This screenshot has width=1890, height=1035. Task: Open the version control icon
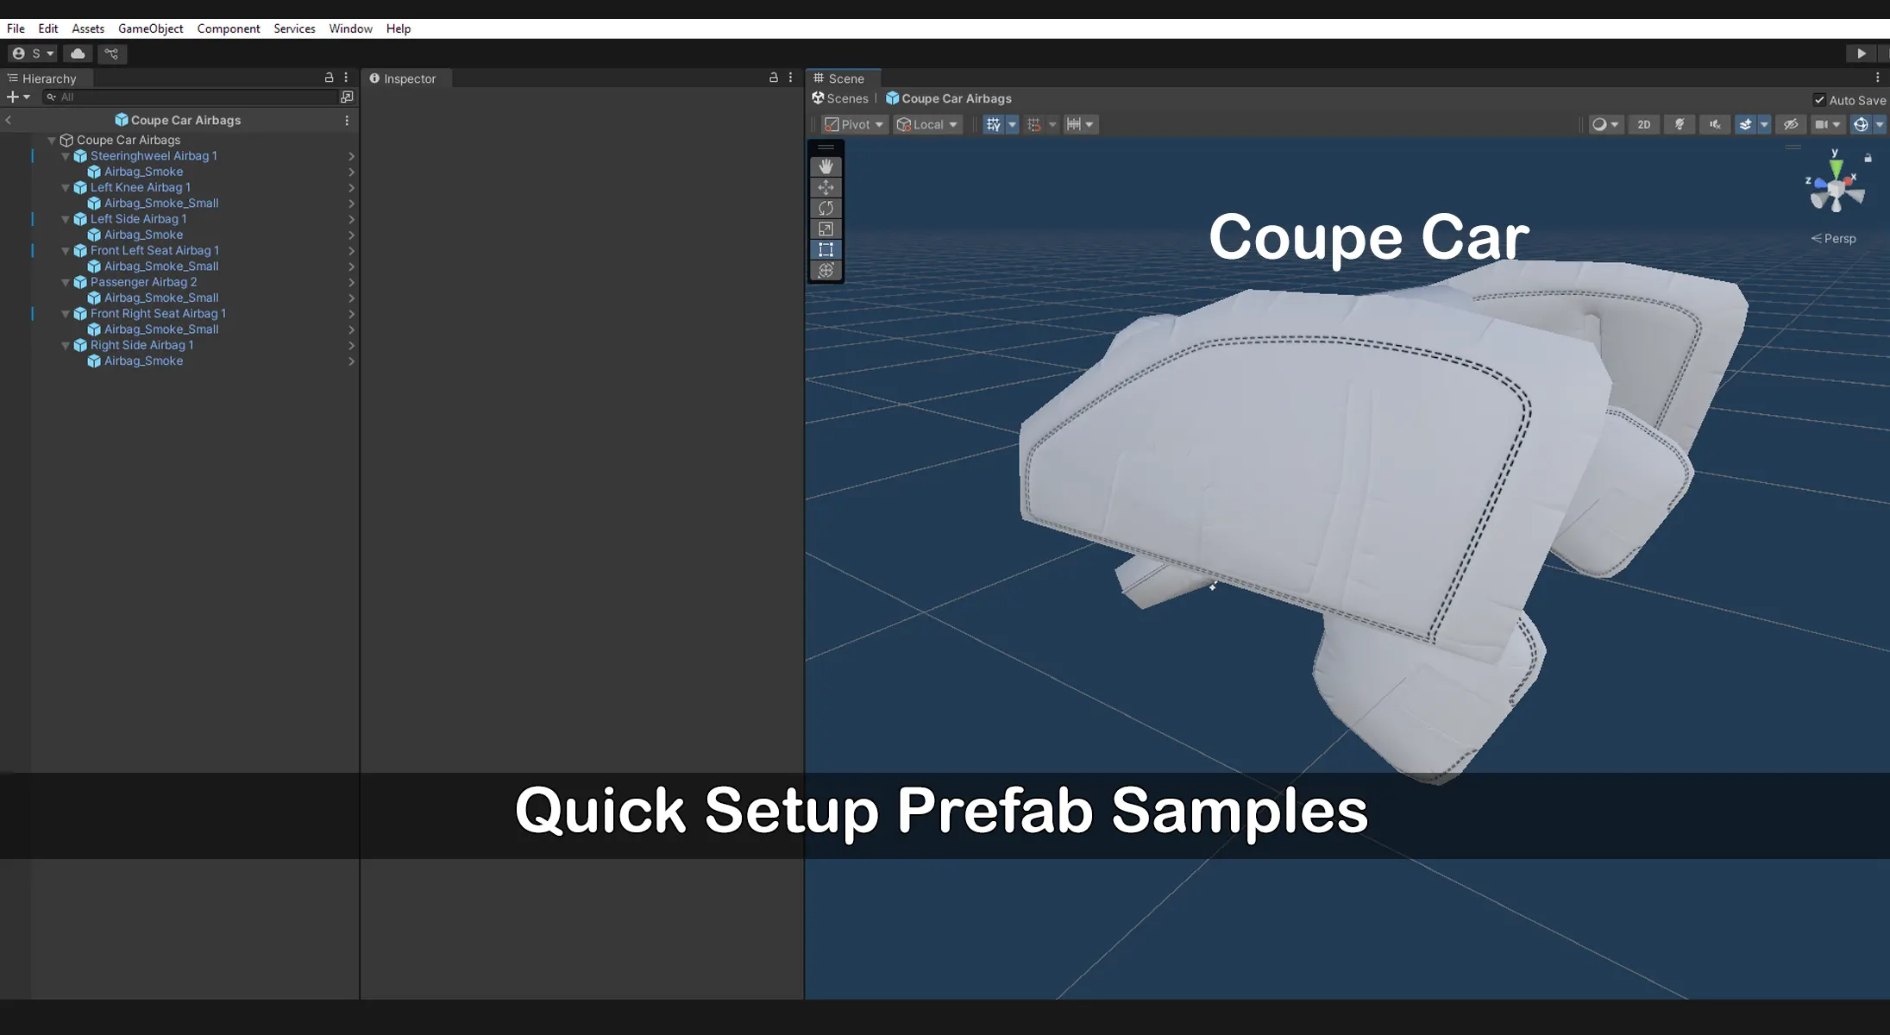point(111,53)
